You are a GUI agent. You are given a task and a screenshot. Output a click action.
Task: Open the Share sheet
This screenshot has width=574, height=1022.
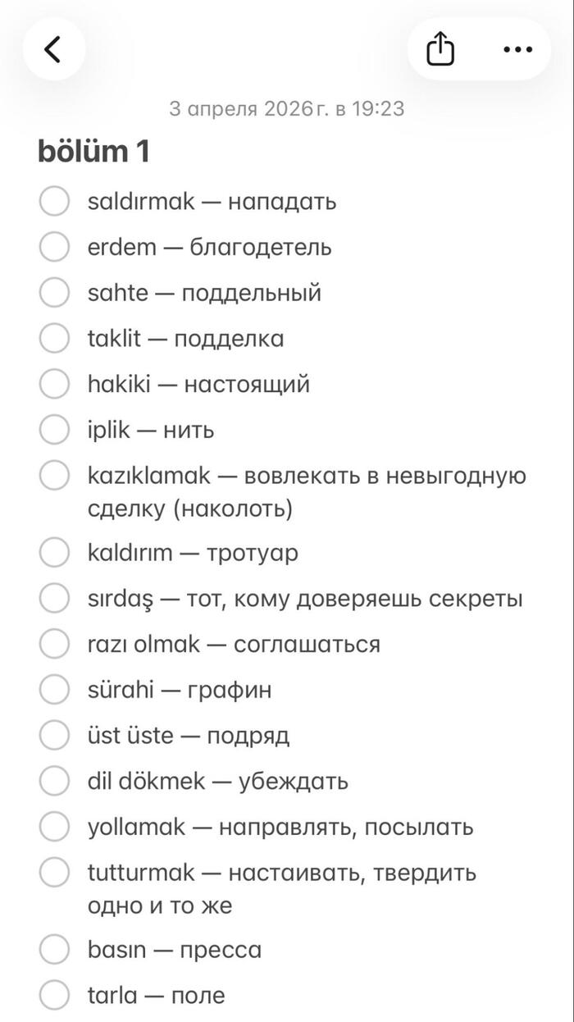pos(441,48)
